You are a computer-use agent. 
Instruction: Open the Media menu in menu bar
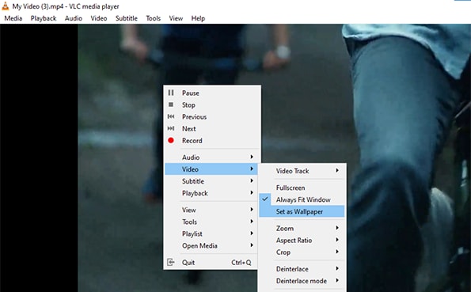tap(13, 18)
